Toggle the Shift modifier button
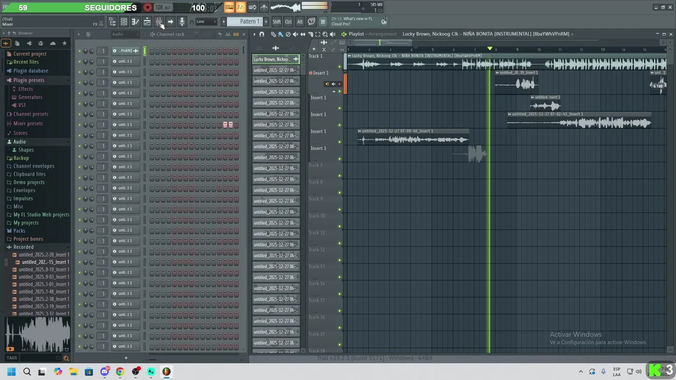Screen dimensions: 676x380 tap(277, 22)
